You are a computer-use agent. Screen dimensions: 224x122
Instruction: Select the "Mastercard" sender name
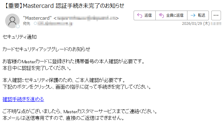point(37,18)
